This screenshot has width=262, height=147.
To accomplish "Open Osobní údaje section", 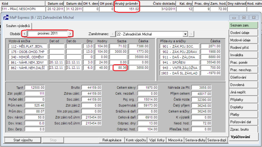I will pyautogui.click(x=243, y=33).
